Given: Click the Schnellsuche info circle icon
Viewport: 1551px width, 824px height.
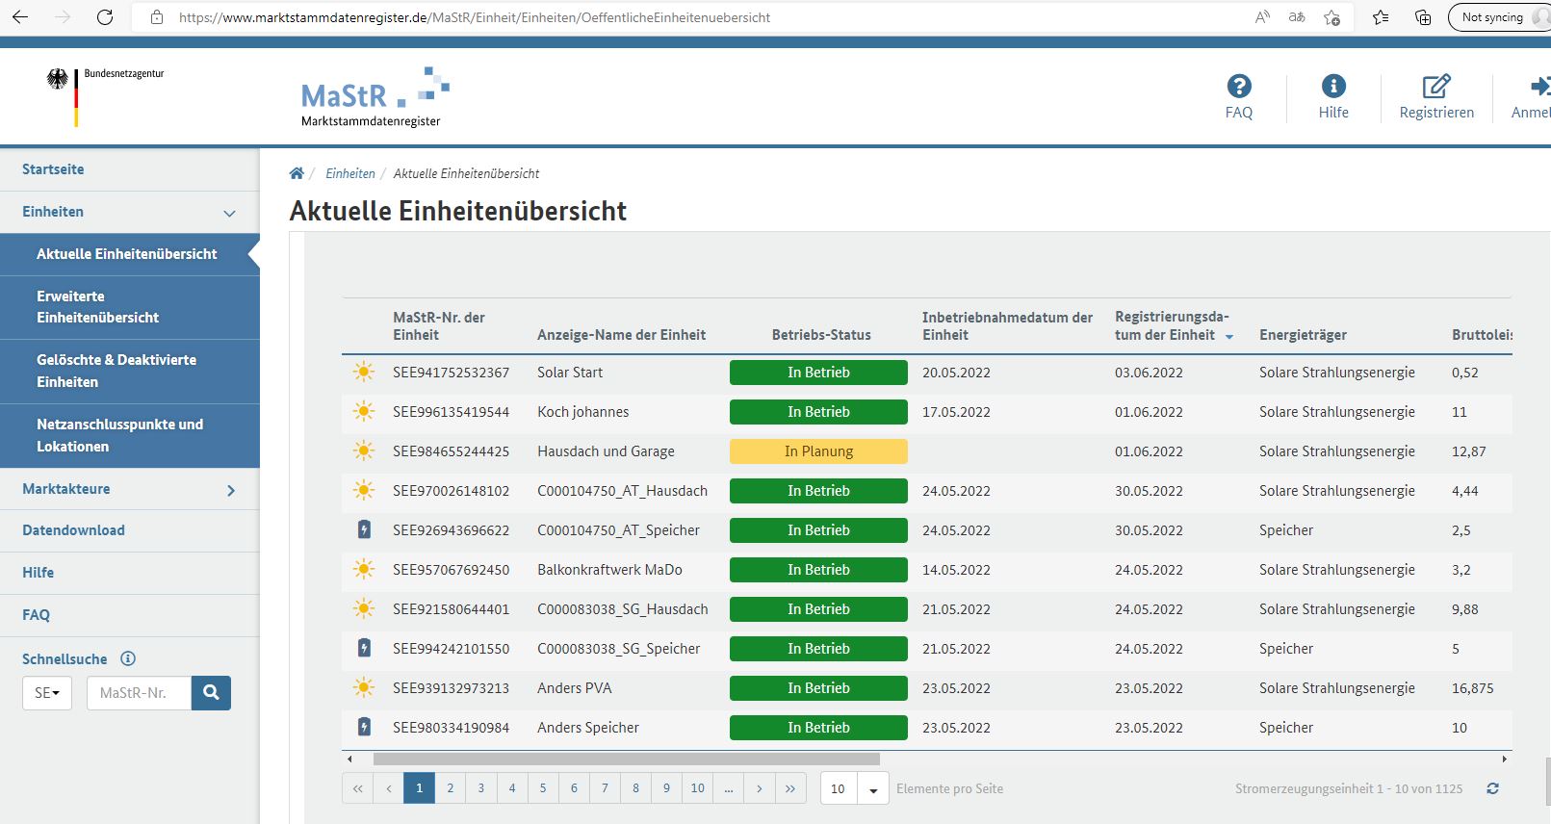Looking at the screenshot, I should point(128,658).
